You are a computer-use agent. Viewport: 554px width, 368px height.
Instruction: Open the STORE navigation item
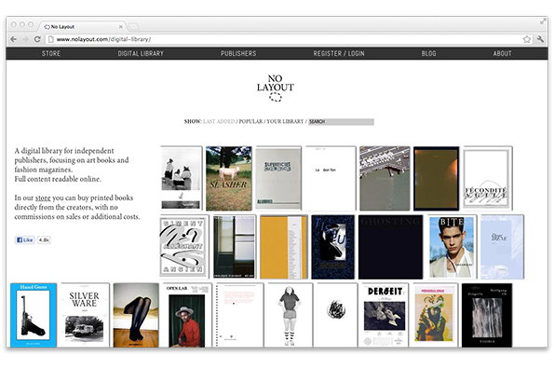click(x=51, y=53)
